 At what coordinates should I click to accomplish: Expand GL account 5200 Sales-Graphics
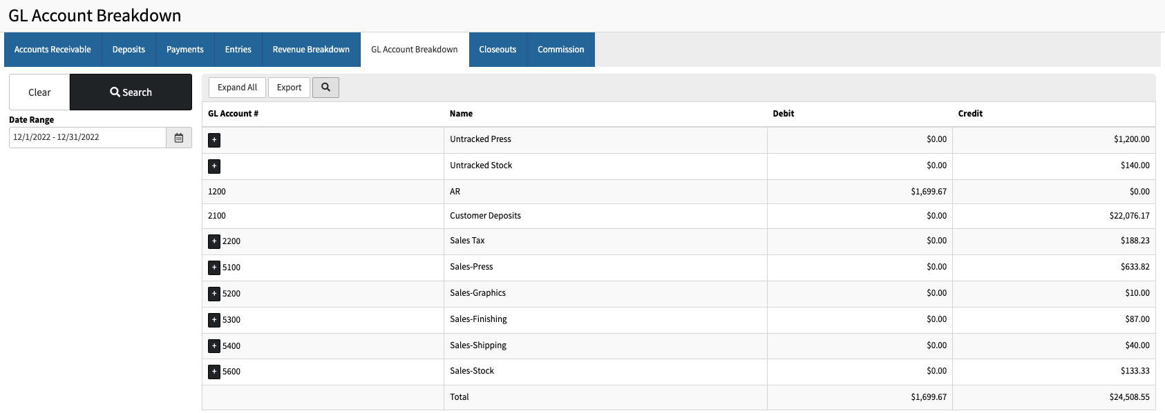point(214,294)
